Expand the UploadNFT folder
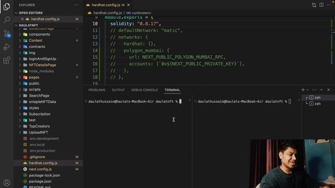This screenshot has height=188, width=335. 20,132
